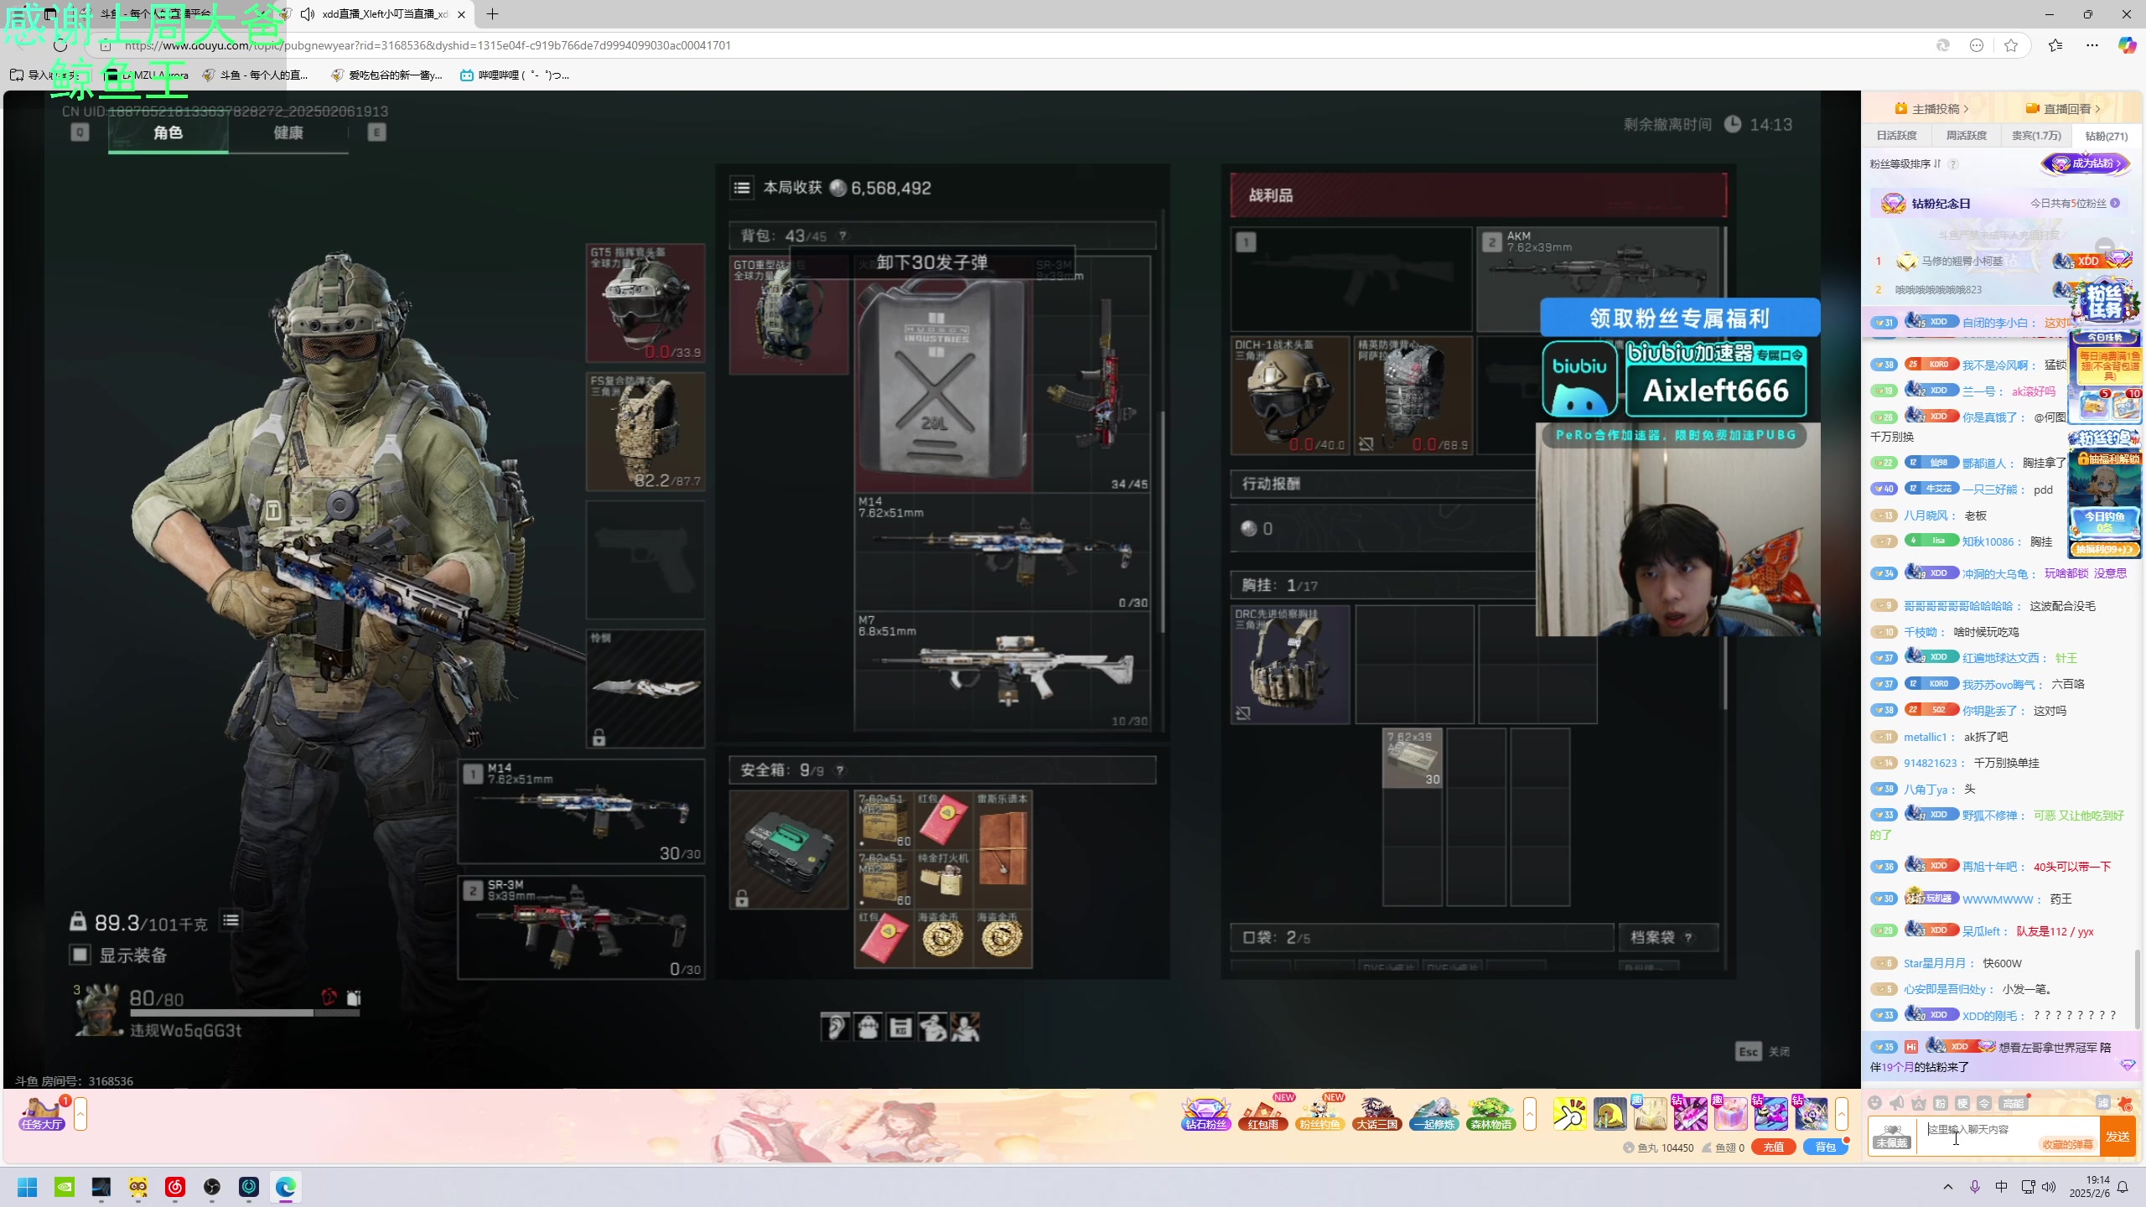Select the 角色 tab in game
Screen dimensions: 2146x1207
tap(168, 132)
